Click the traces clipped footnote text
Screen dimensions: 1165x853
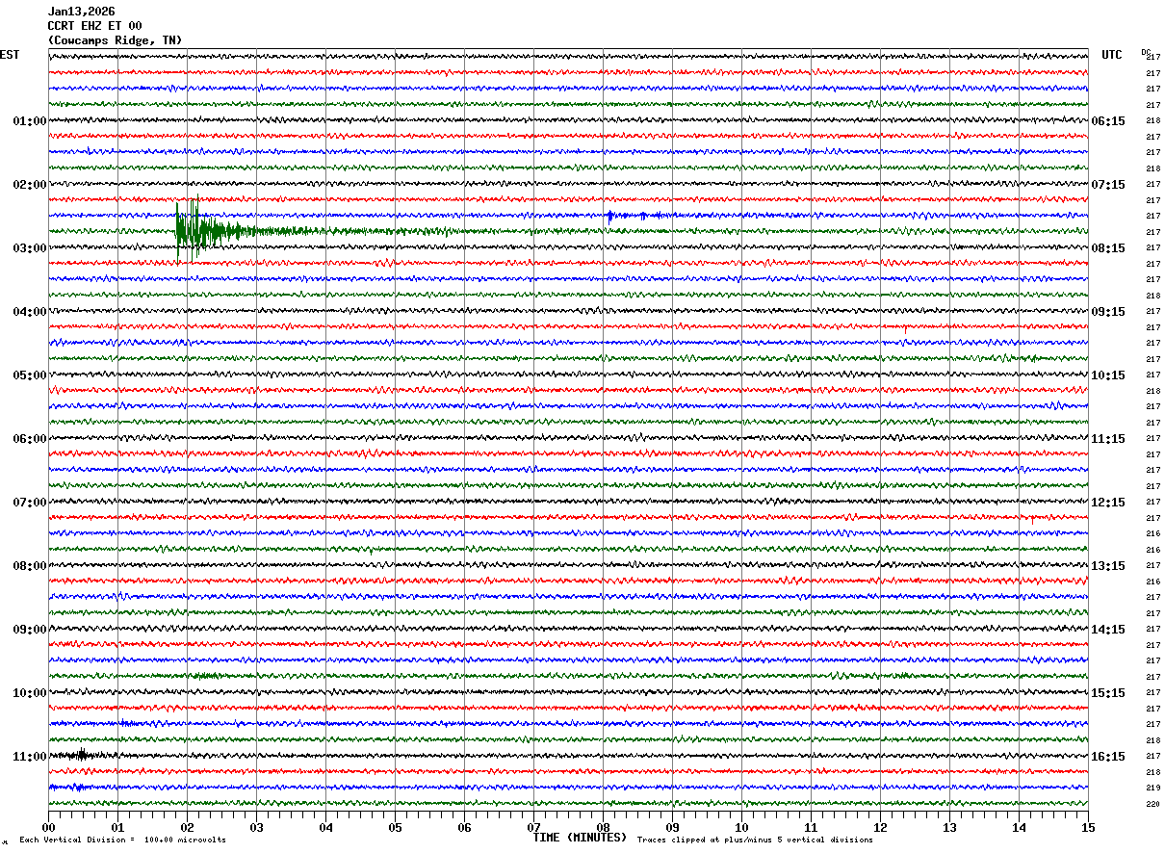[755, 840]
